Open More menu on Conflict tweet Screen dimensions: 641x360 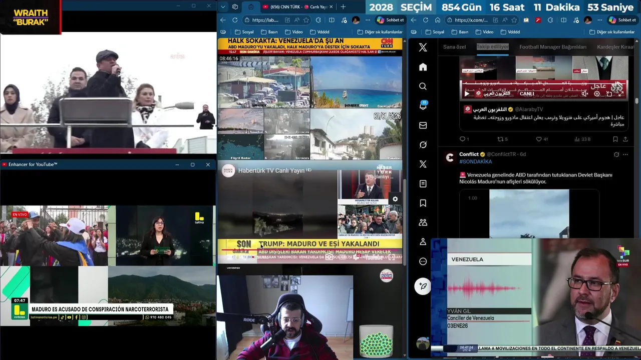coord(625,154)
